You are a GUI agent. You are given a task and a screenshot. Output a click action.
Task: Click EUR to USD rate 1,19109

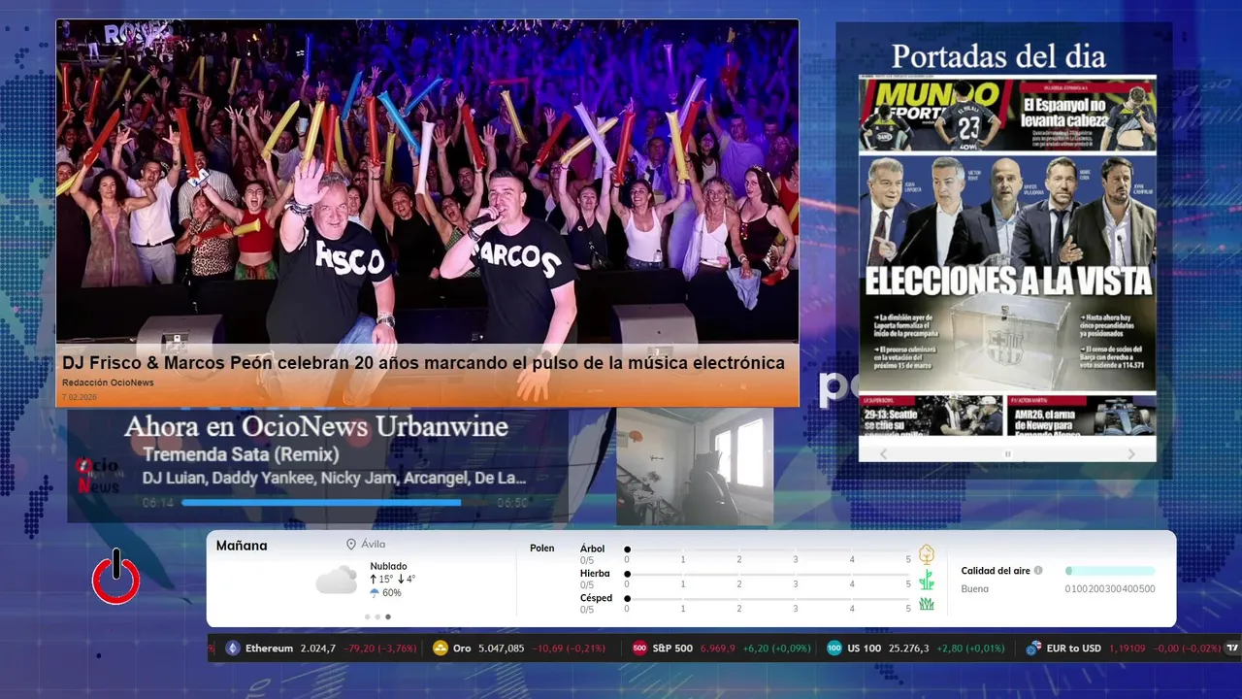[x=1127, y=649]
